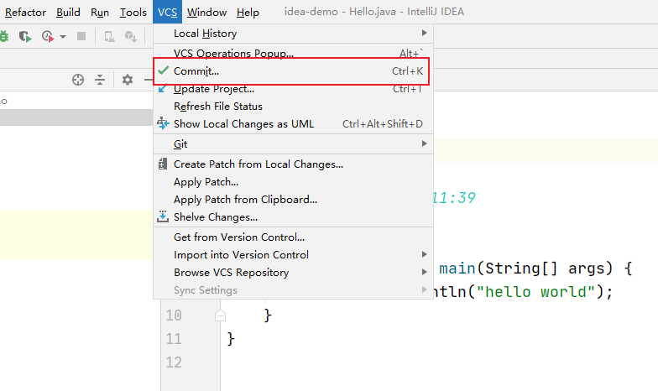Viewport: 658px width, 391px height.
Task: Click the crosshair locate file icon
Action: (x=78, y=80)
